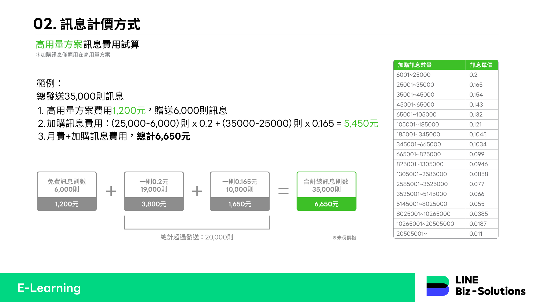Click the E-Learning label in green footer
The height and width of the screenshot is (302, 537).
pyautogui.click(x=49, y=288)
